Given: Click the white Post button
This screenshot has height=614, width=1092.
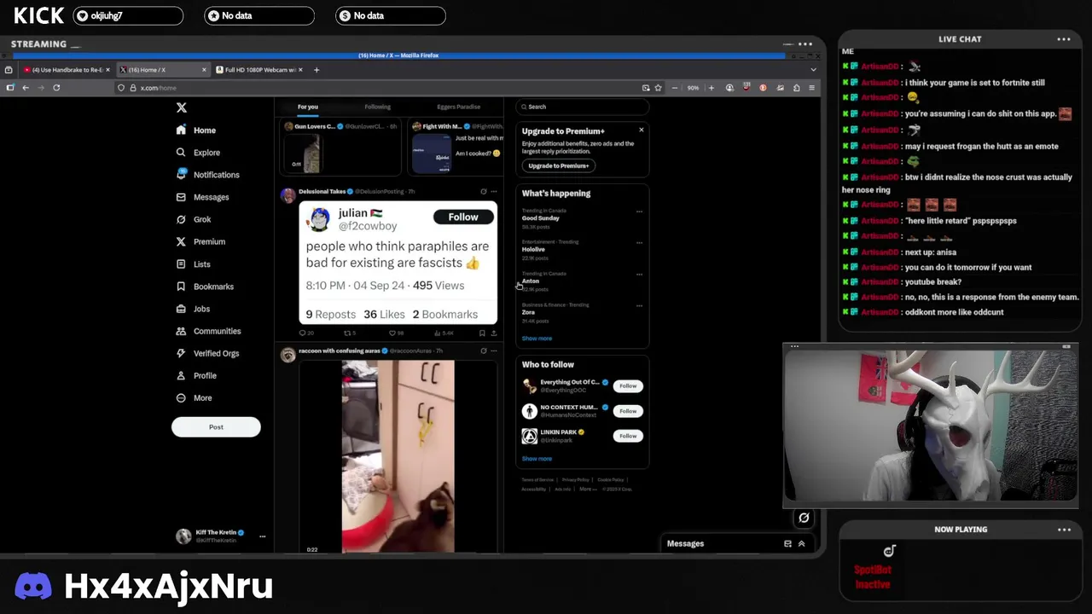Looking at the screenshot, I should pyautogui.click(x=216, y=427).
